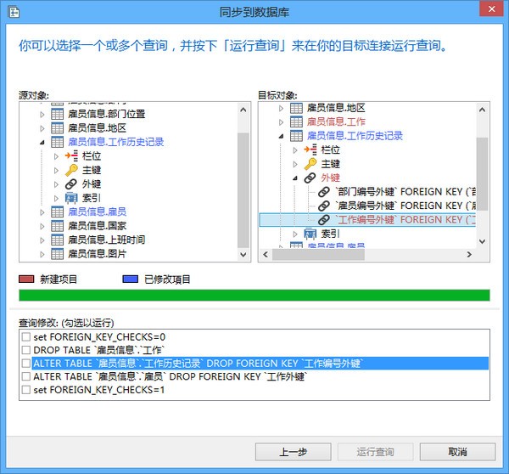Click table icon of source 雇员信息.雇员

pyautogui.click(x=57, y=212)
